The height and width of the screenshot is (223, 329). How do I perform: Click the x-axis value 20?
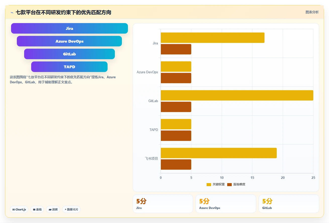coord(283,178)
